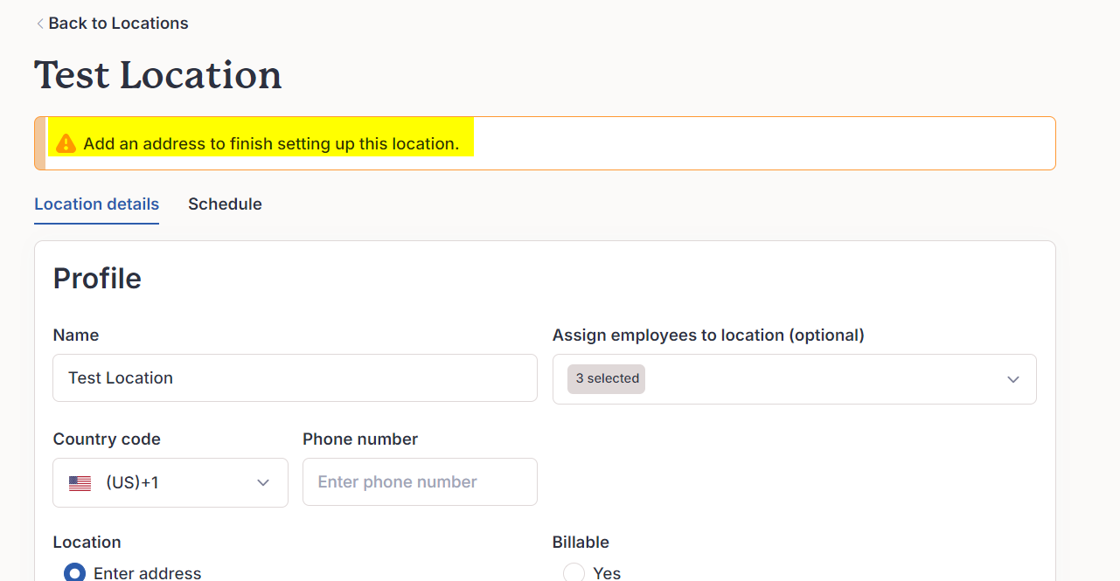This screenshot has width=1120, height=581.
Task: Click the '3 selected' employees chip
Action: (x=607, y=378)
